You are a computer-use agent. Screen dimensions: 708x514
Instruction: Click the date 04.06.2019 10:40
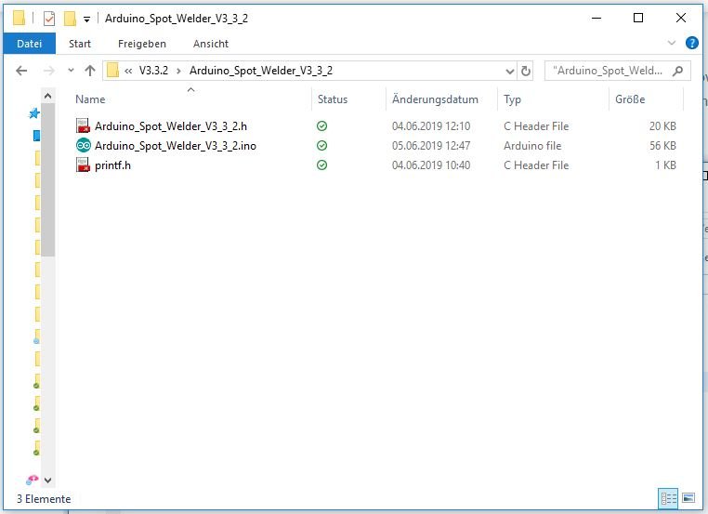[x=431, y=165]
